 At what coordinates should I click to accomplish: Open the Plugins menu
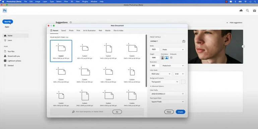click(85, 1)
